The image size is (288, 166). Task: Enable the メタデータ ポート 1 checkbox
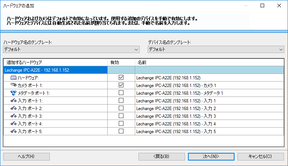coord(121,93)
